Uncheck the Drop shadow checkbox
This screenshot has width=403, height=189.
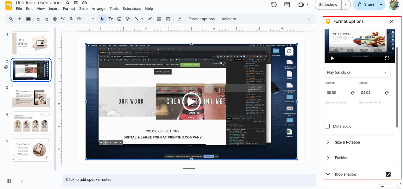click(x=388, y=174)
